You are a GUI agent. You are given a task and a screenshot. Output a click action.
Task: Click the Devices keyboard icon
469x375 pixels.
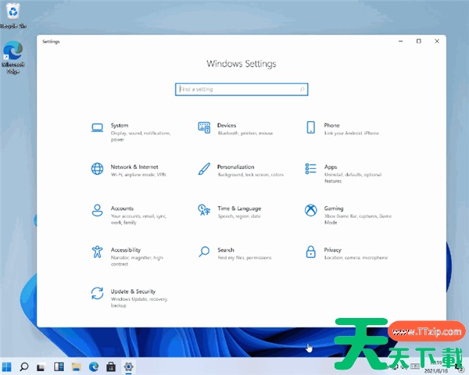(x=204, y=127)
